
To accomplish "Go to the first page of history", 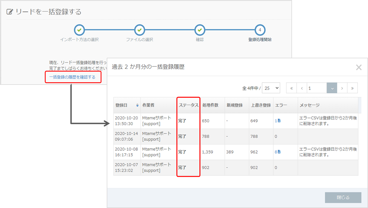I will 291,88.
